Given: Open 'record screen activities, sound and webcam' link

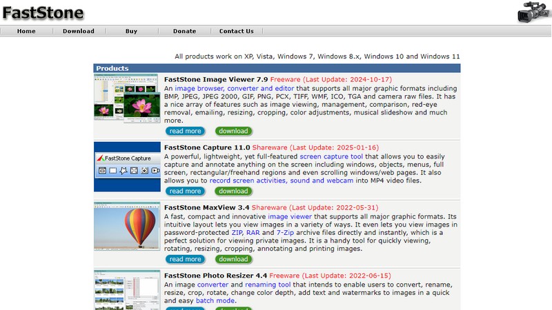Looking at the screenshot, I should [x=282, y=180].
